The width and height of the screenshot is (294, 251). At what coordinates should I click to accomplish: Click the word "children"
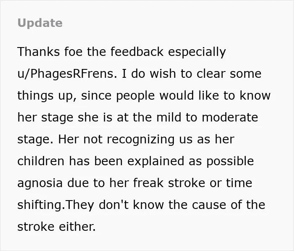[41, 161]
